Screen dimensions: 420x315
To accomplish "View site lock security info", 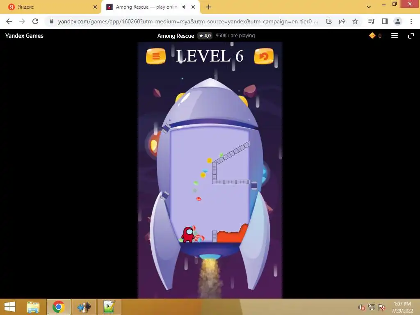I will click(x=52, y=21).
